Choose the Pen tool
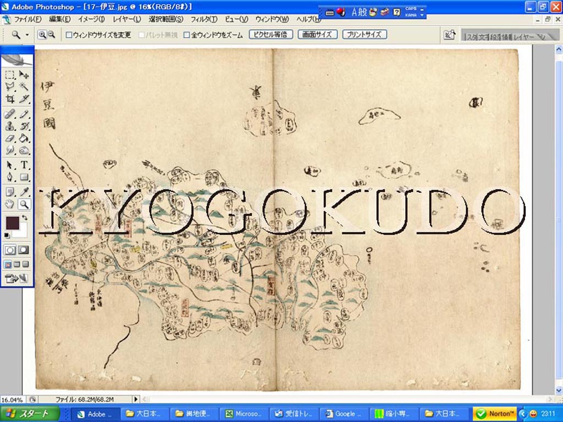This screenshot has height=422, width=563. [10, 177]
